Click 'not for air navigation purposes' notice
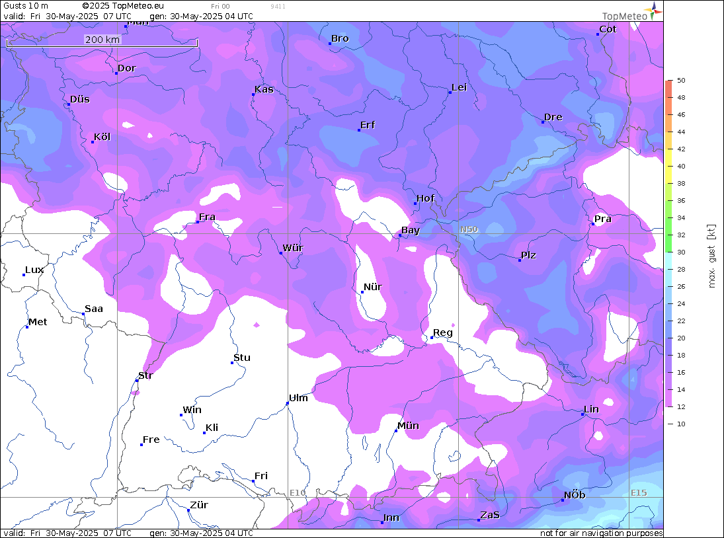724x538 pixels. click(602, 533)
